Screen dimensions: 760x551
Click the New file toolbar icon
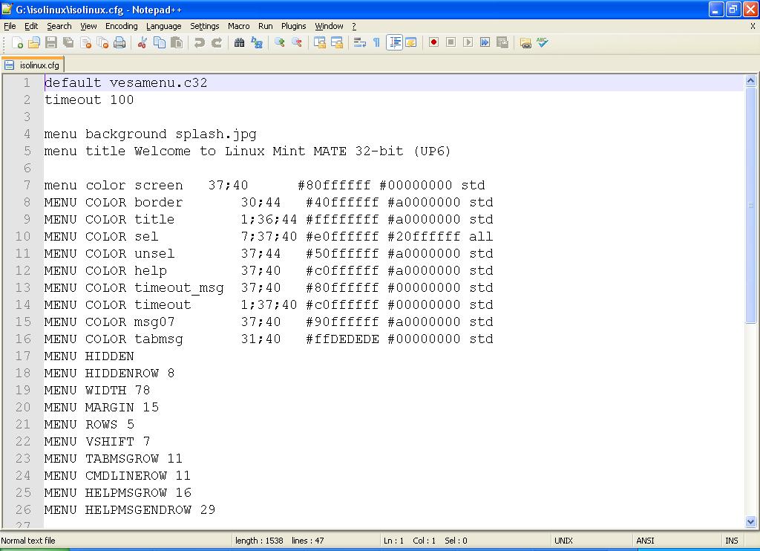pyautogui.click(x=16, y=43)
